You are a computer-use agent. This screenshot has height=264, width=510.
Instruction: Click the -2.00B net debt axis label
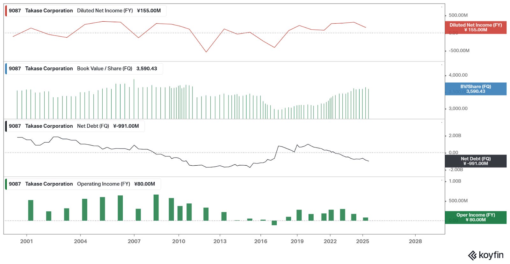[x=456, y=170]
